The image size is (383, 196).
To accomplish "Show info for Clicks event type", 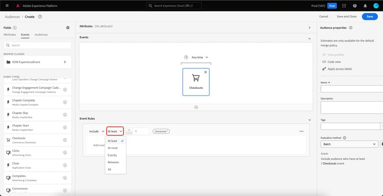I will pos(65,153).
